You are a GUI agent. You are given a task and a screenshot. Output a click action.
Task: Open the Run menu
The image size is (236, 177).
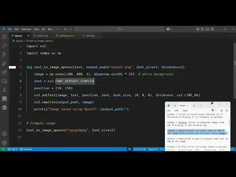coord(50,29)
